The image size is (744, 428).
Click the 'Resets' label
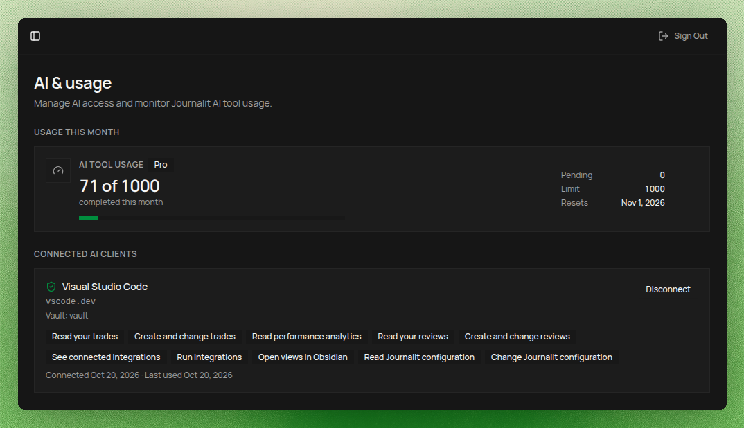(574, 203)
